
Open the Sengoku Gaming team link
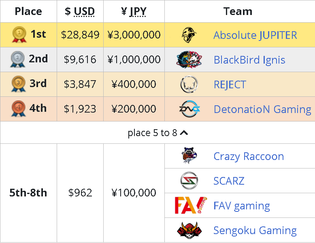pos(255,230)
